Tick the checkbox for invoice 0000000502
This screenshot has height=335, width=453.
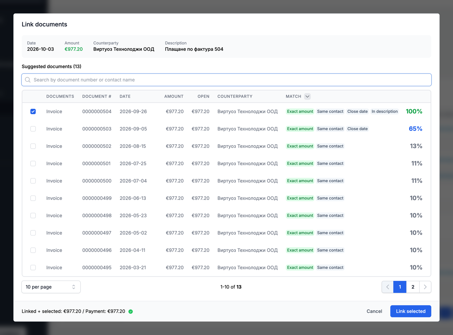pos(33,146)
